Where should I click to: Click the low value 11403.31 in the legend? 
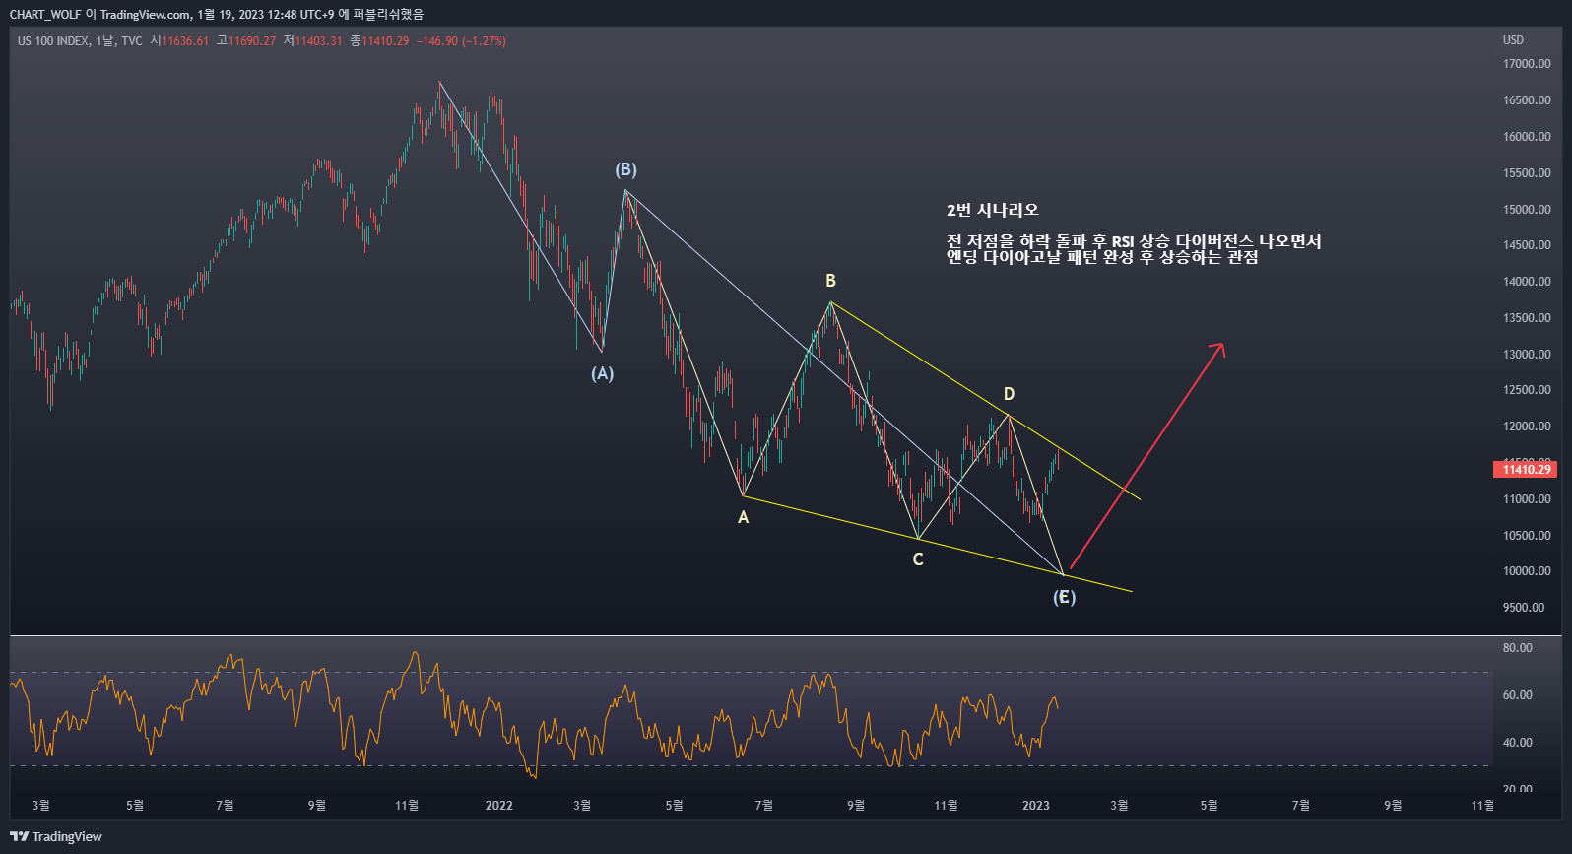click(318, 41)
